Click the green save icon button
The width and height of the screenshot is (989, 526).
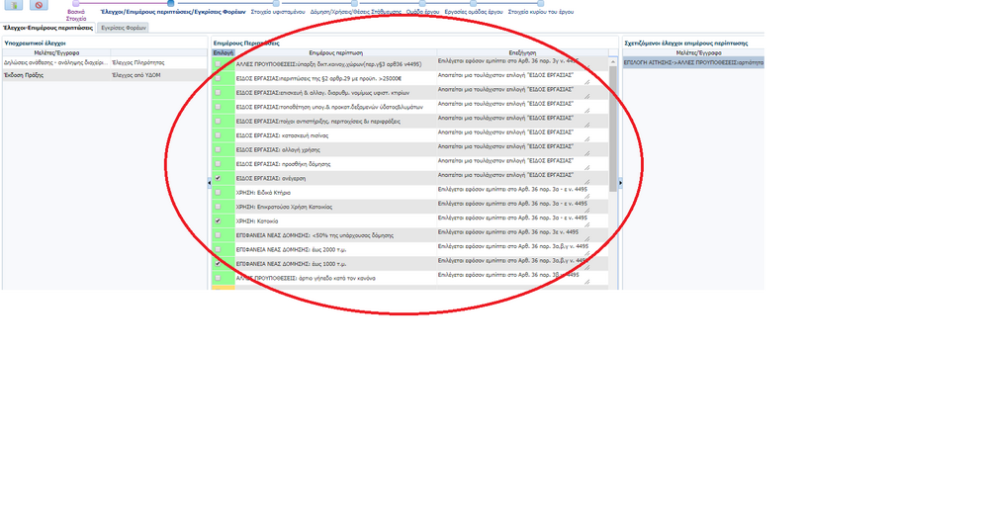14,5
